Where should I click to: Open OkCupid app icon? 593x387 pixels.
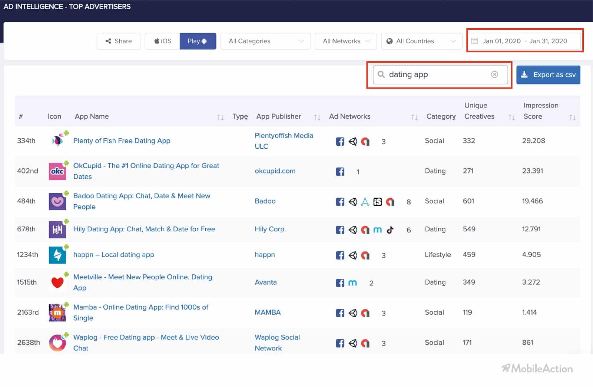pos(57,171)
